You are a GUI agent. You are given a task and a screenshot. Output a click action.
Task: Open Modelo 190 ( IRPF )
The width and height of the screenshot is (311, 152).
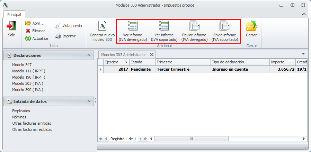pyautogui.click(x=29, y=77)
